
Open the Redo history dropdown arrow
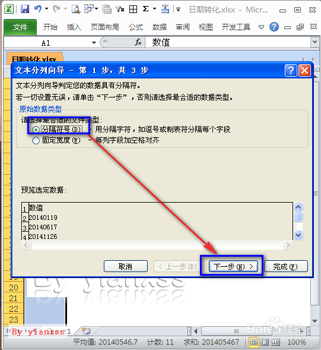pyautogui.click(x=65, y=9)
